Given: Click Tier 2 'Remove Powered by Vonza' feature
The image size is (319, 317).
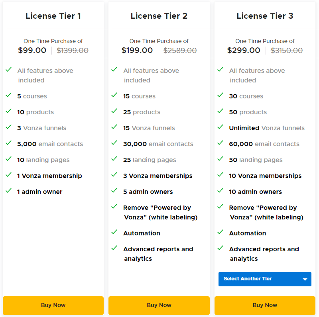Looking at the screenshot, I should (x=160, y=213).
